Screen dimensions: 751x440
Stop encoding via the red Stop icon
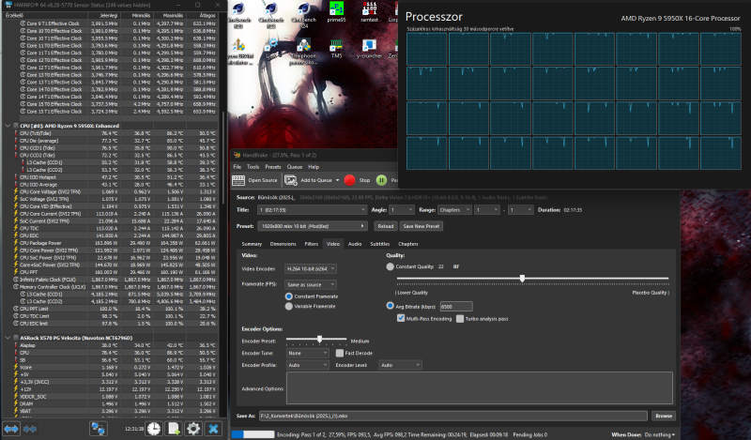click(x=349, y=180)
